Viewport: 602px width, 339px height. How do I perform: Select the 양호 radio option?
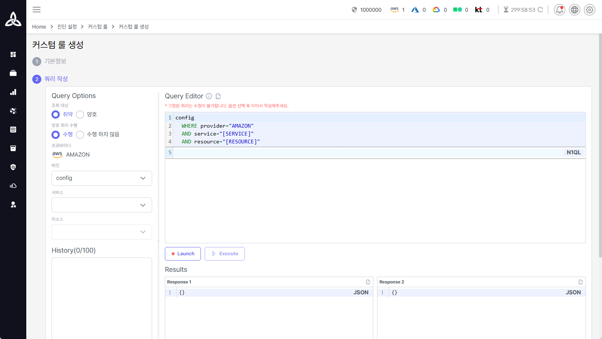point(80,115)
